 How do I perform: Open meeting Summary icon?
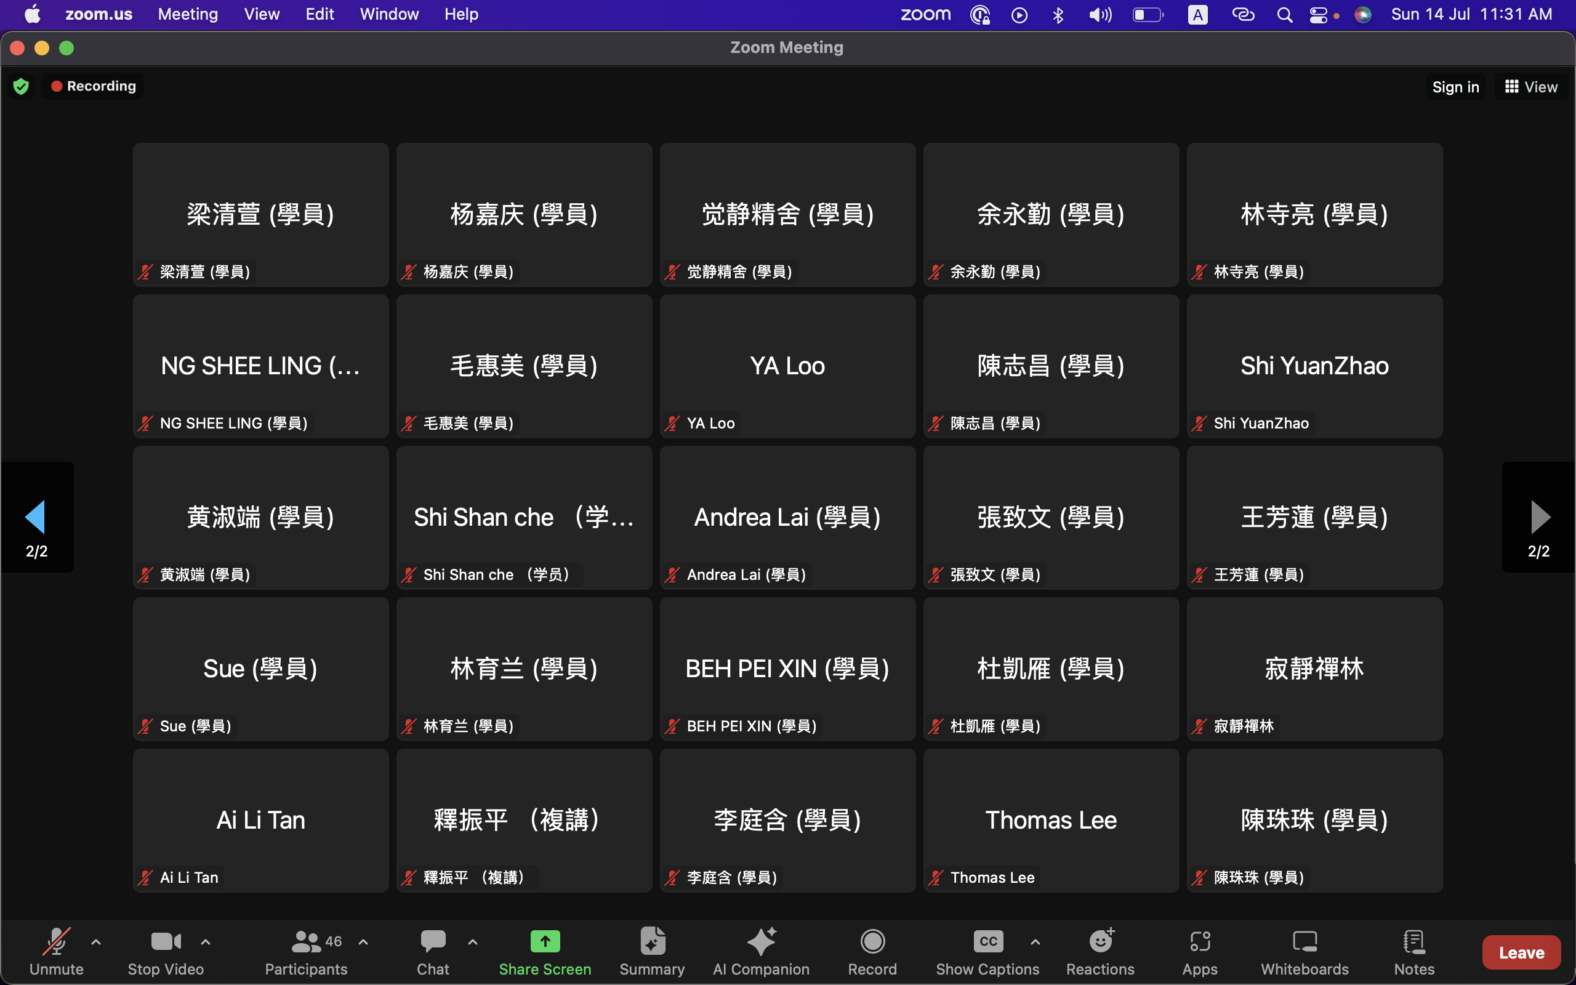(652, 942)
